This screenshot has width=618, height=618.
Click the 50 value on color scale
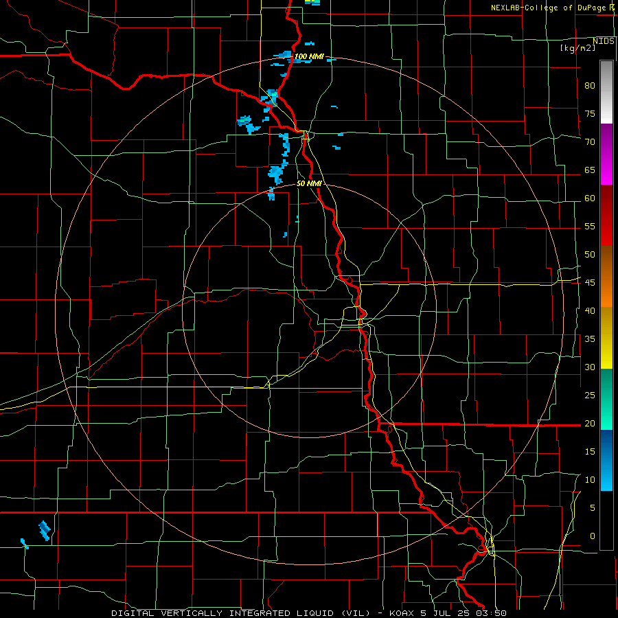click(590, 255)
